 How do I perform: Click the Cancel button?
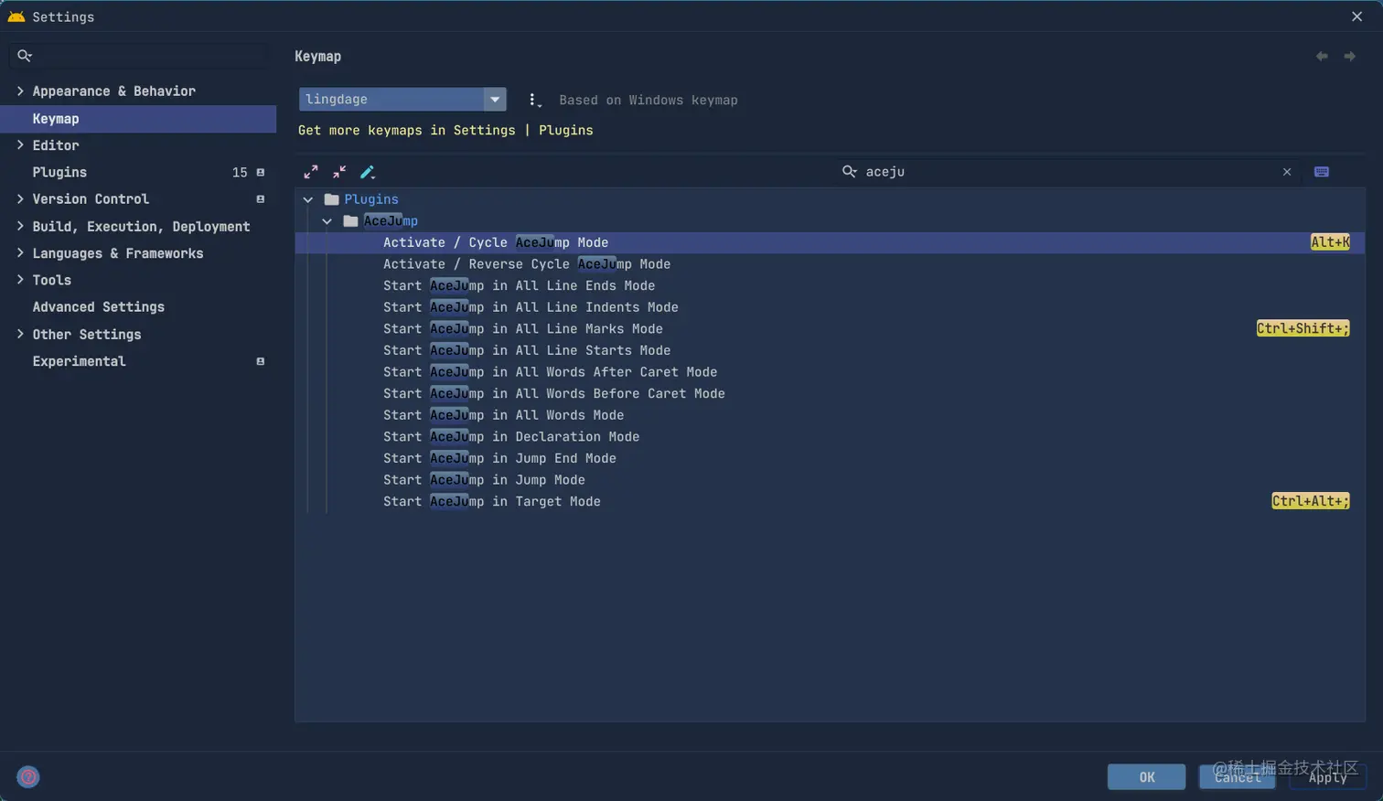1237,777
